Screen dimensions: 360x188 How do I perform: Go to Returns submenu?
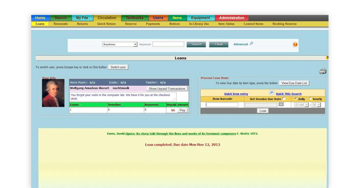[82, 24]
